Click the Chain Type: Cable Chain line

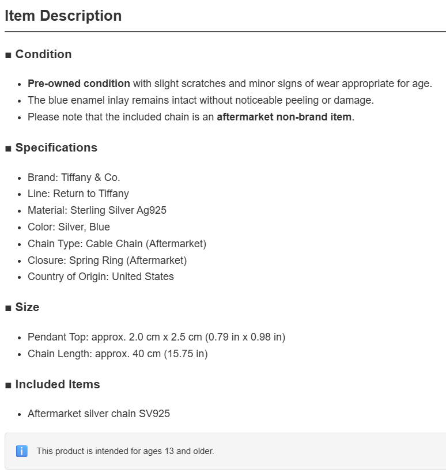pyautogui.click(x=117, y=244)
